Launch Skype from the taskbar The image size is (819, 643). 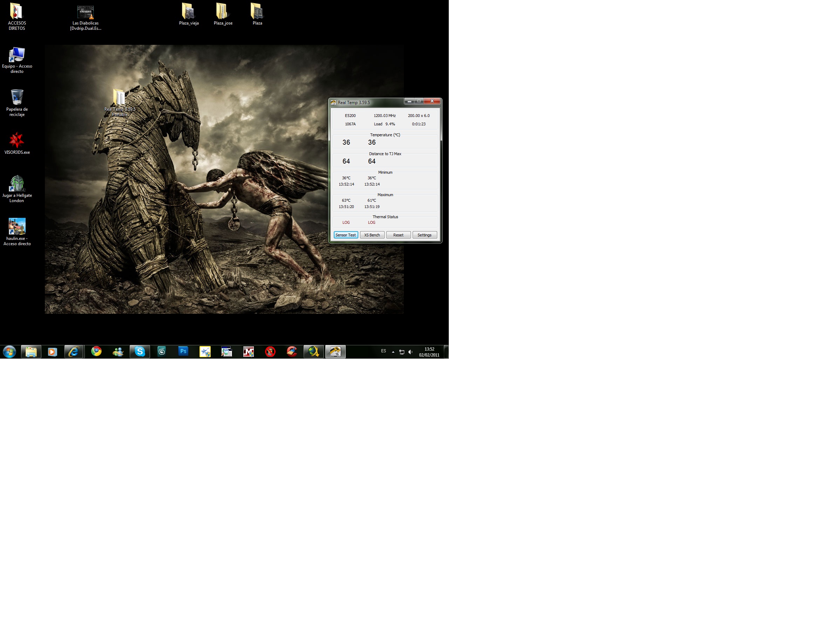[140, 352]
